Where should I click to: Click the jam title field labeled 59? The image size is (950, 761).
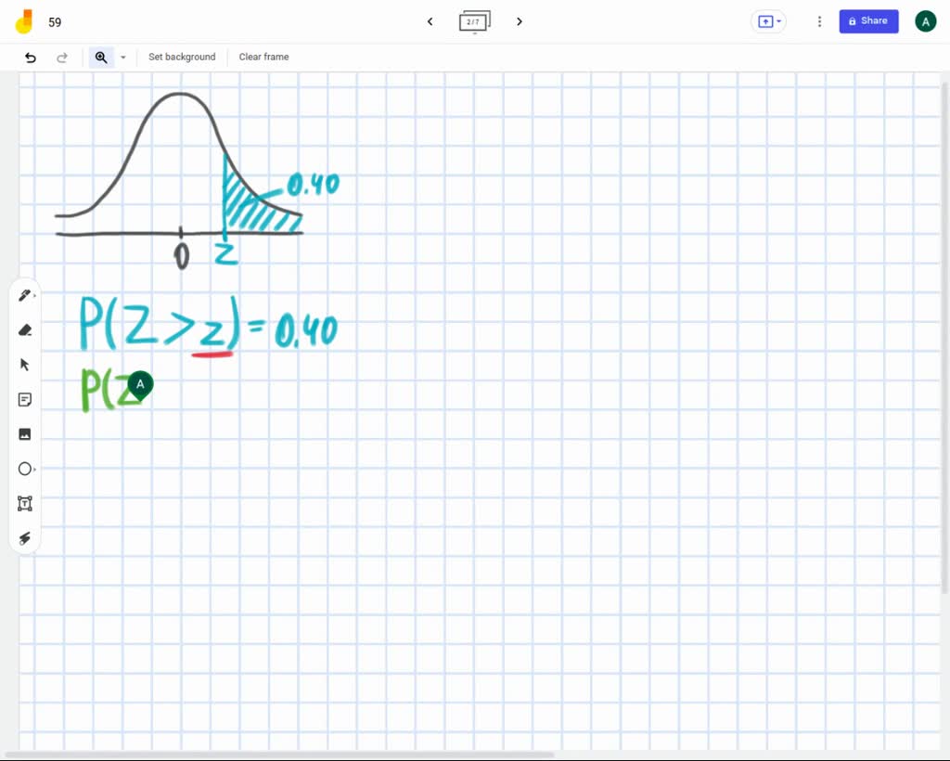[55, 21]
